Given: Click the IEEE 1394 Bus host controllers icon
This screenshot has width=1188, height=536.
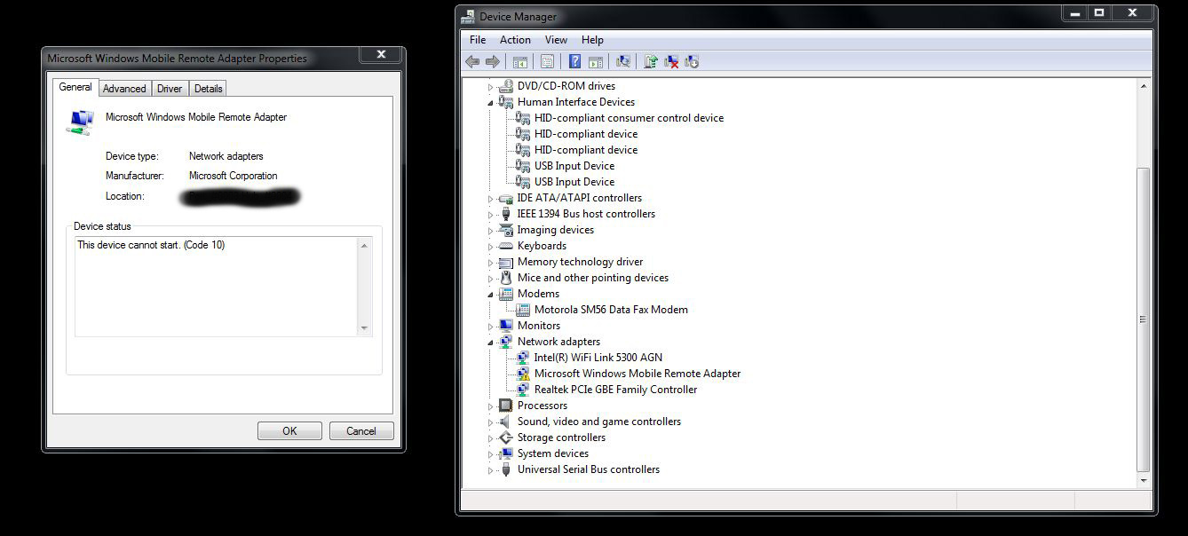Looking at the screenshot, I should pyautogui.click(x=506, y=214).
